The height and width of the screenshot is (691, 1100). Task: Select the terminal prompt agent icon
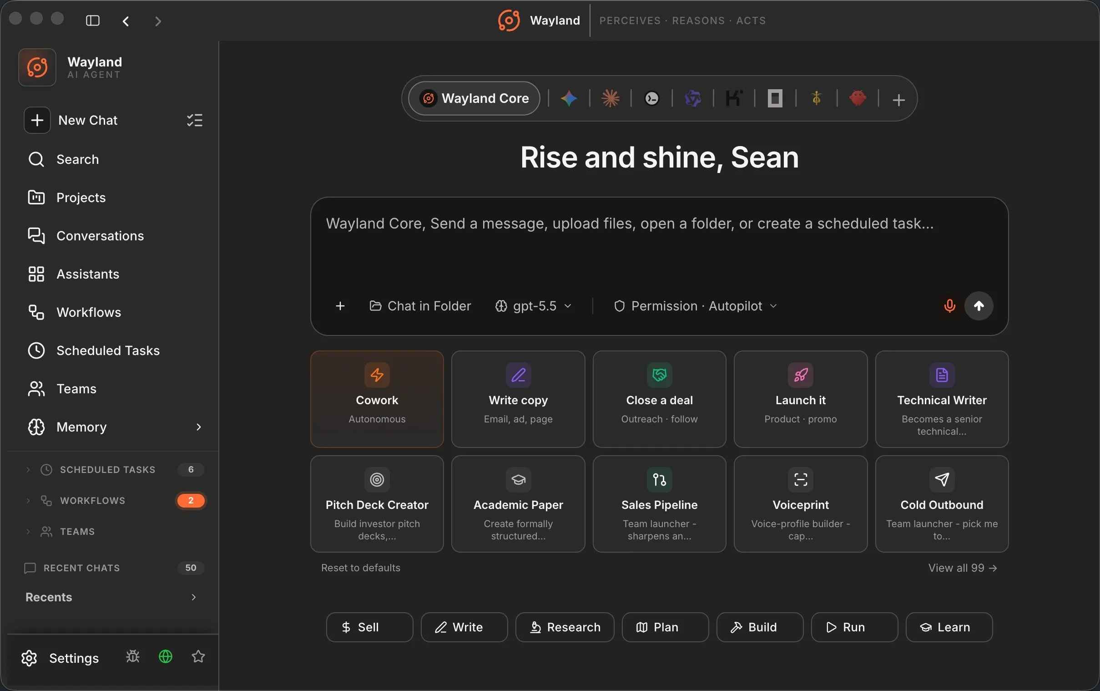point(651,98)
